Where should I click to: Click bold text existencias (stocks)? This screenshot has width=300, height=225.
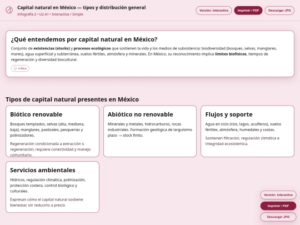click(x=52, y=48)
